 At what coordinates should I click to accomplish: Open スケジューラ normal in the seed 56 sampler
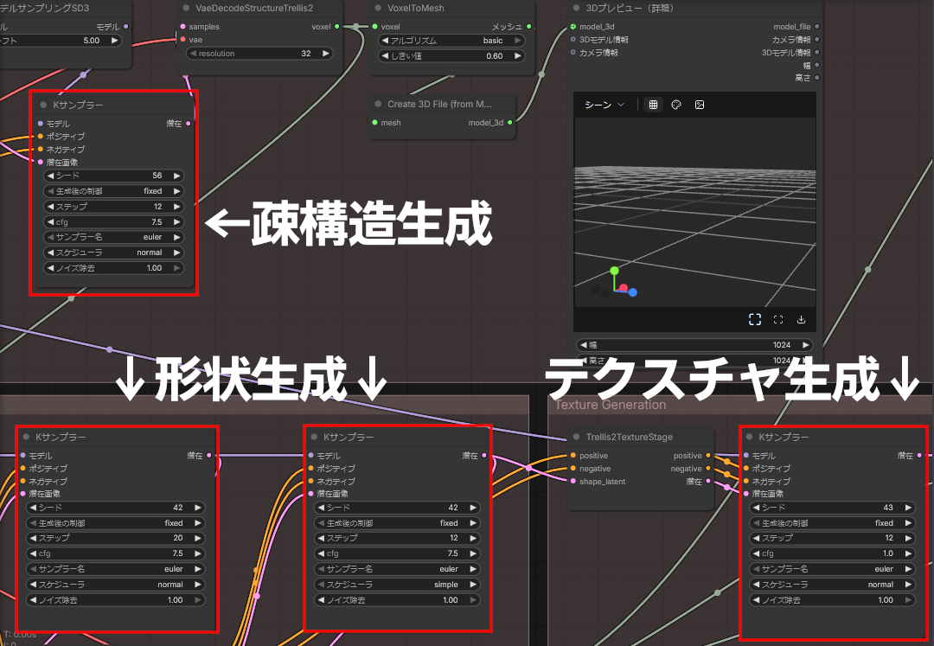click(x=113, y=253)
